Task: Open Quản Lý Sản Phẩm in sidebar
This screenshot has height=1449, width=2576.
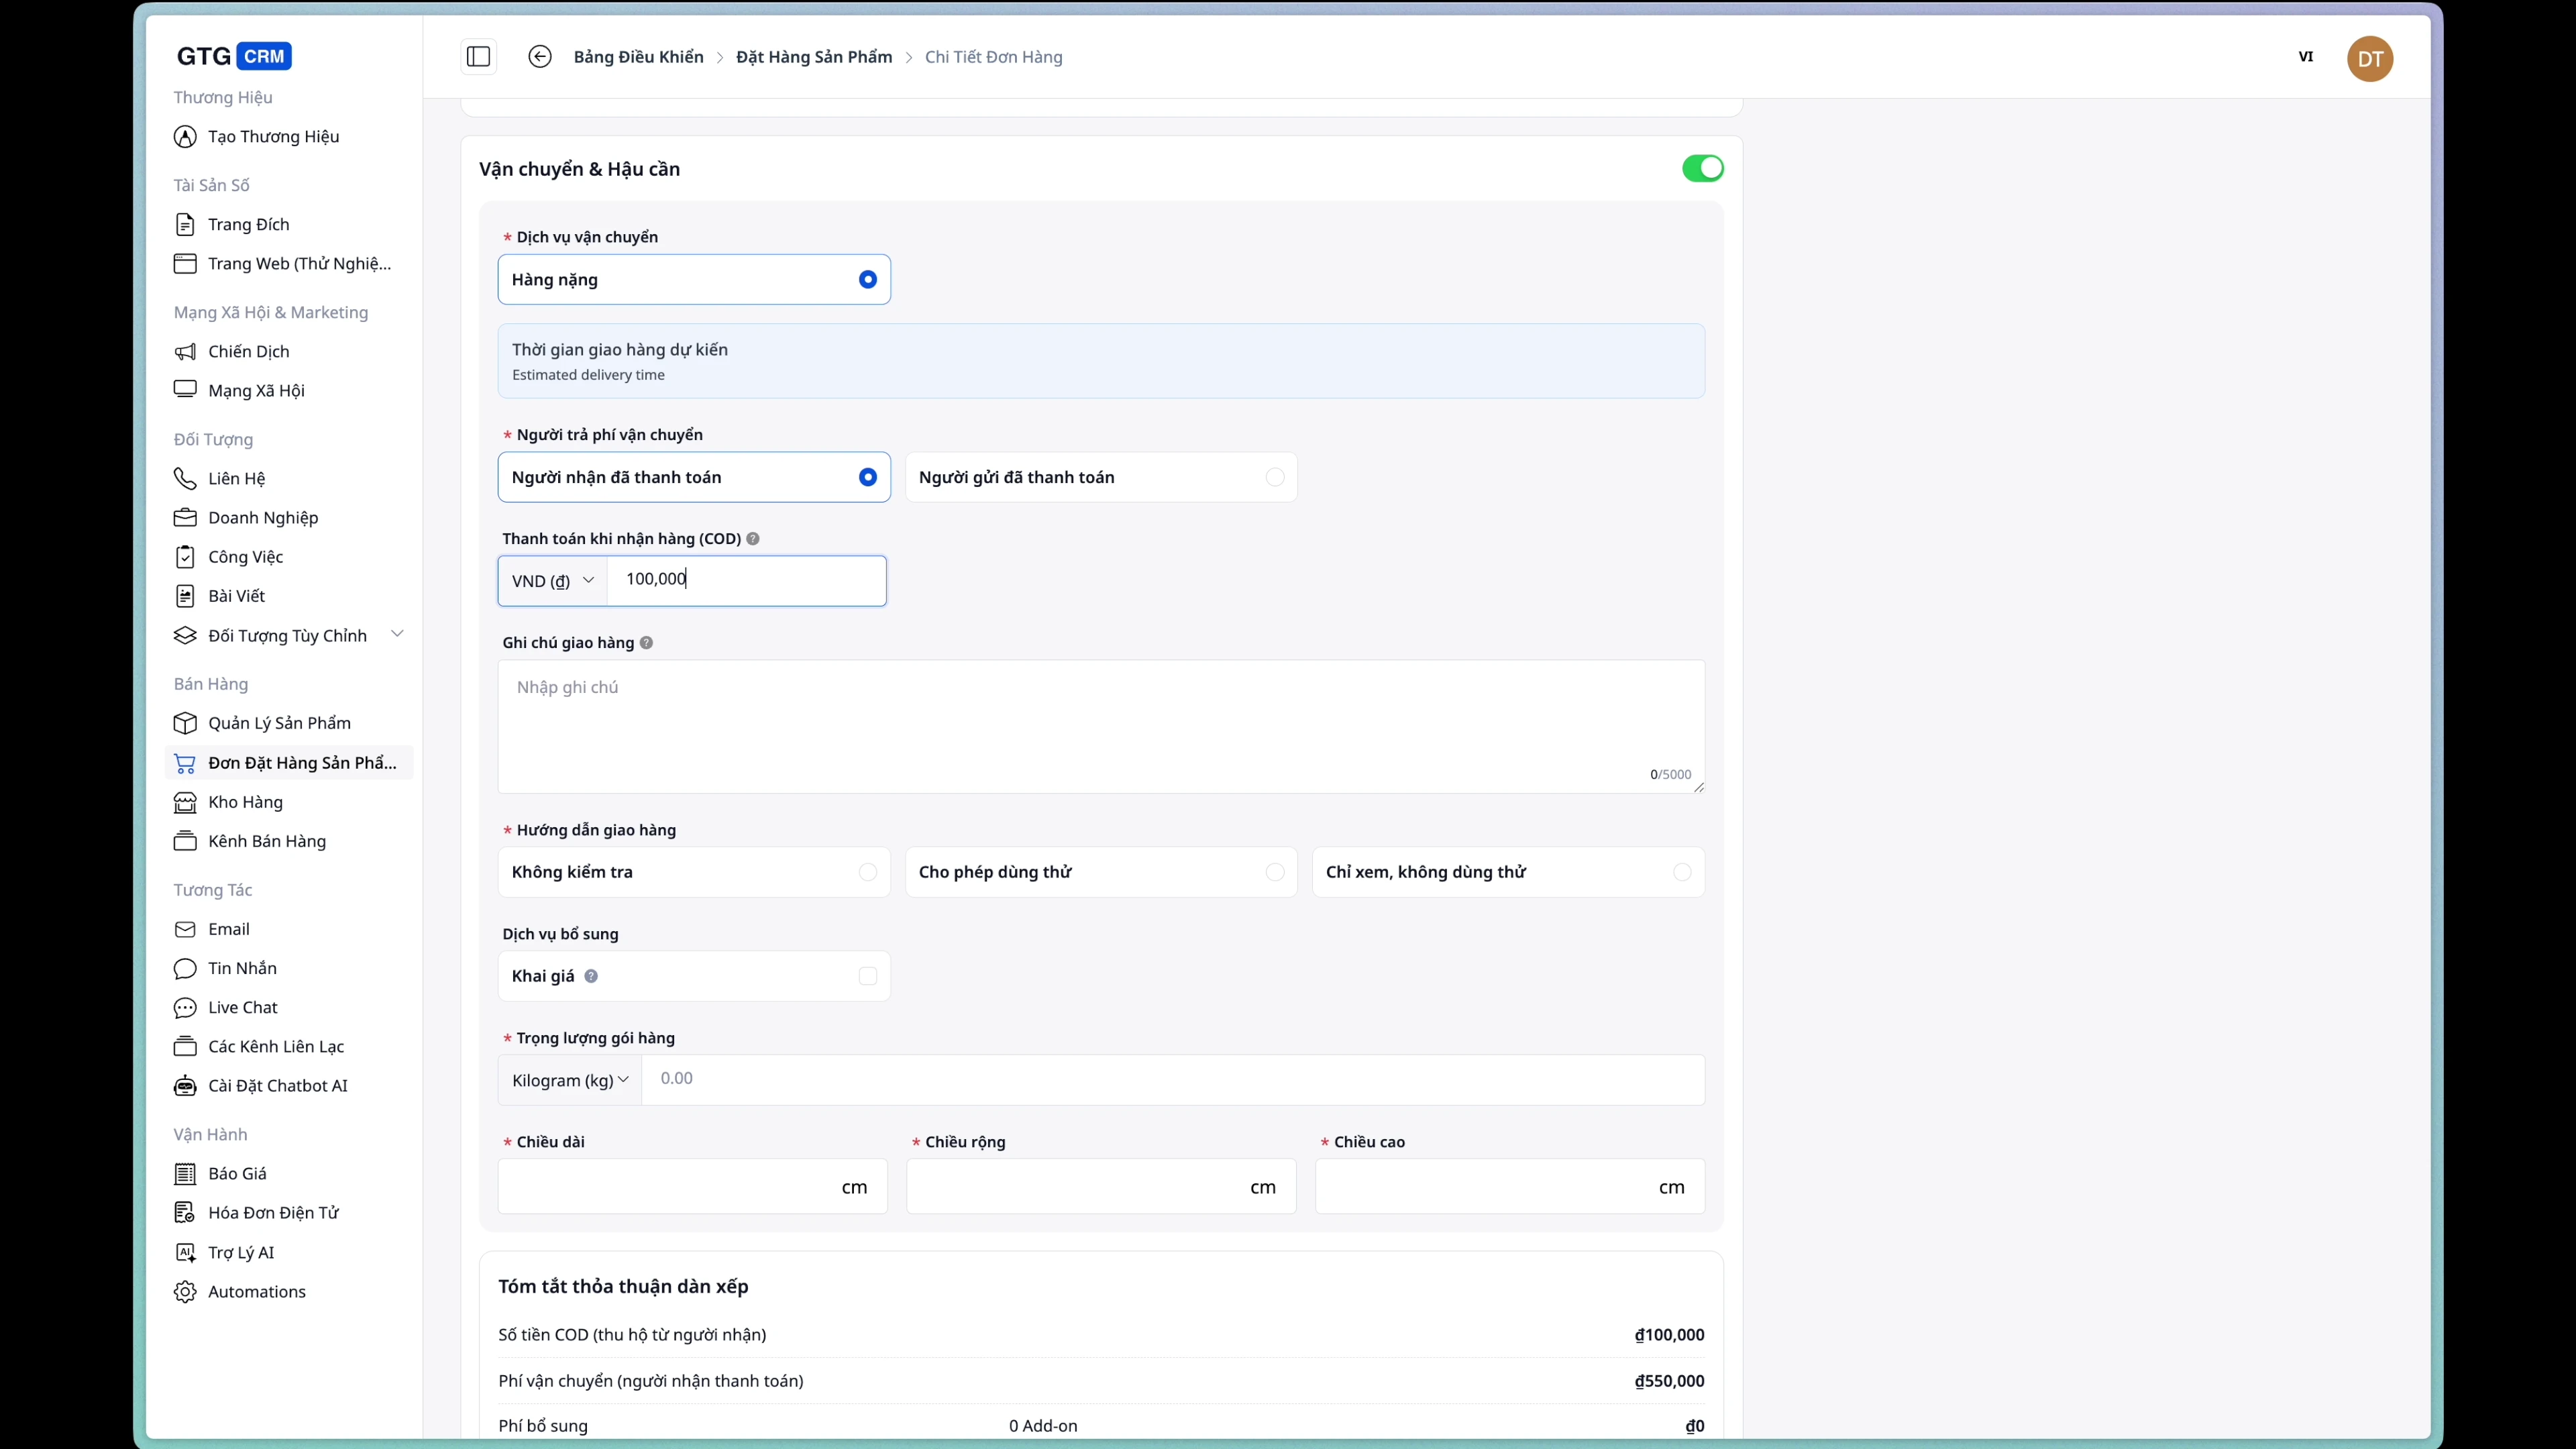Action: [279, 723]
